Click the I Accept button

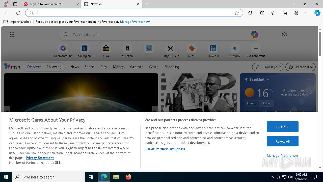tap(283, 127)
